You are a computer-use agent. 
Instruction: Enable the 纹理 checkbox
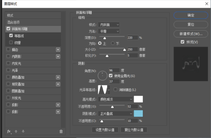click(11, 42)
